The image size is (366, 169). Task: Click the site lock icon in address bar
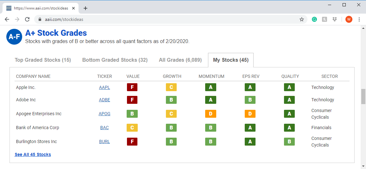[40, 19]
